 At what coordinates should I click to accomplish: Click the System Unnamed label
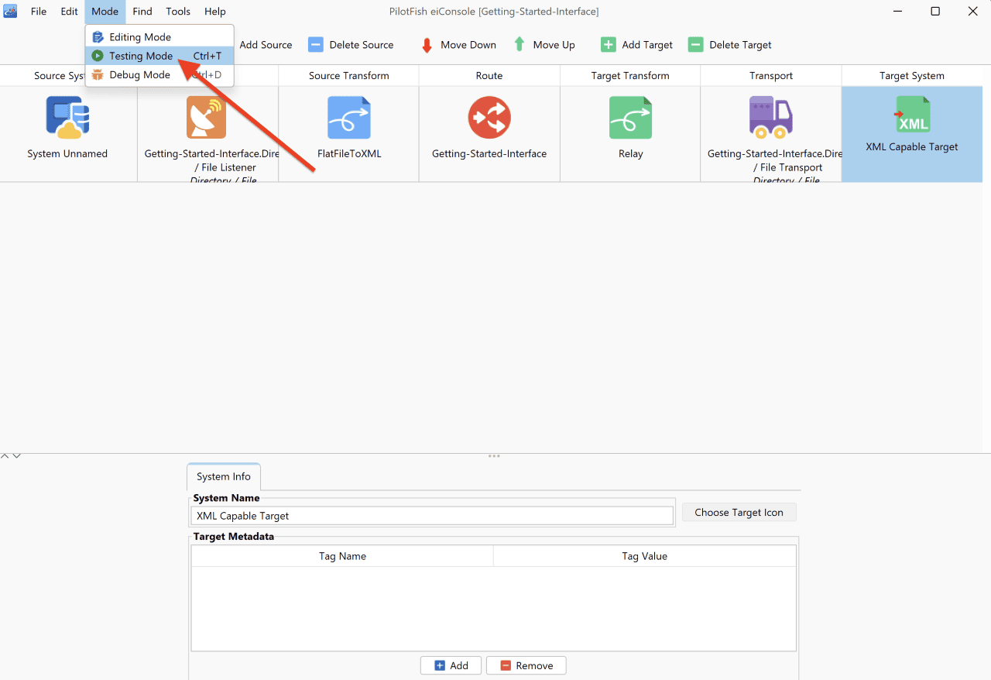[x=67, y=153]
